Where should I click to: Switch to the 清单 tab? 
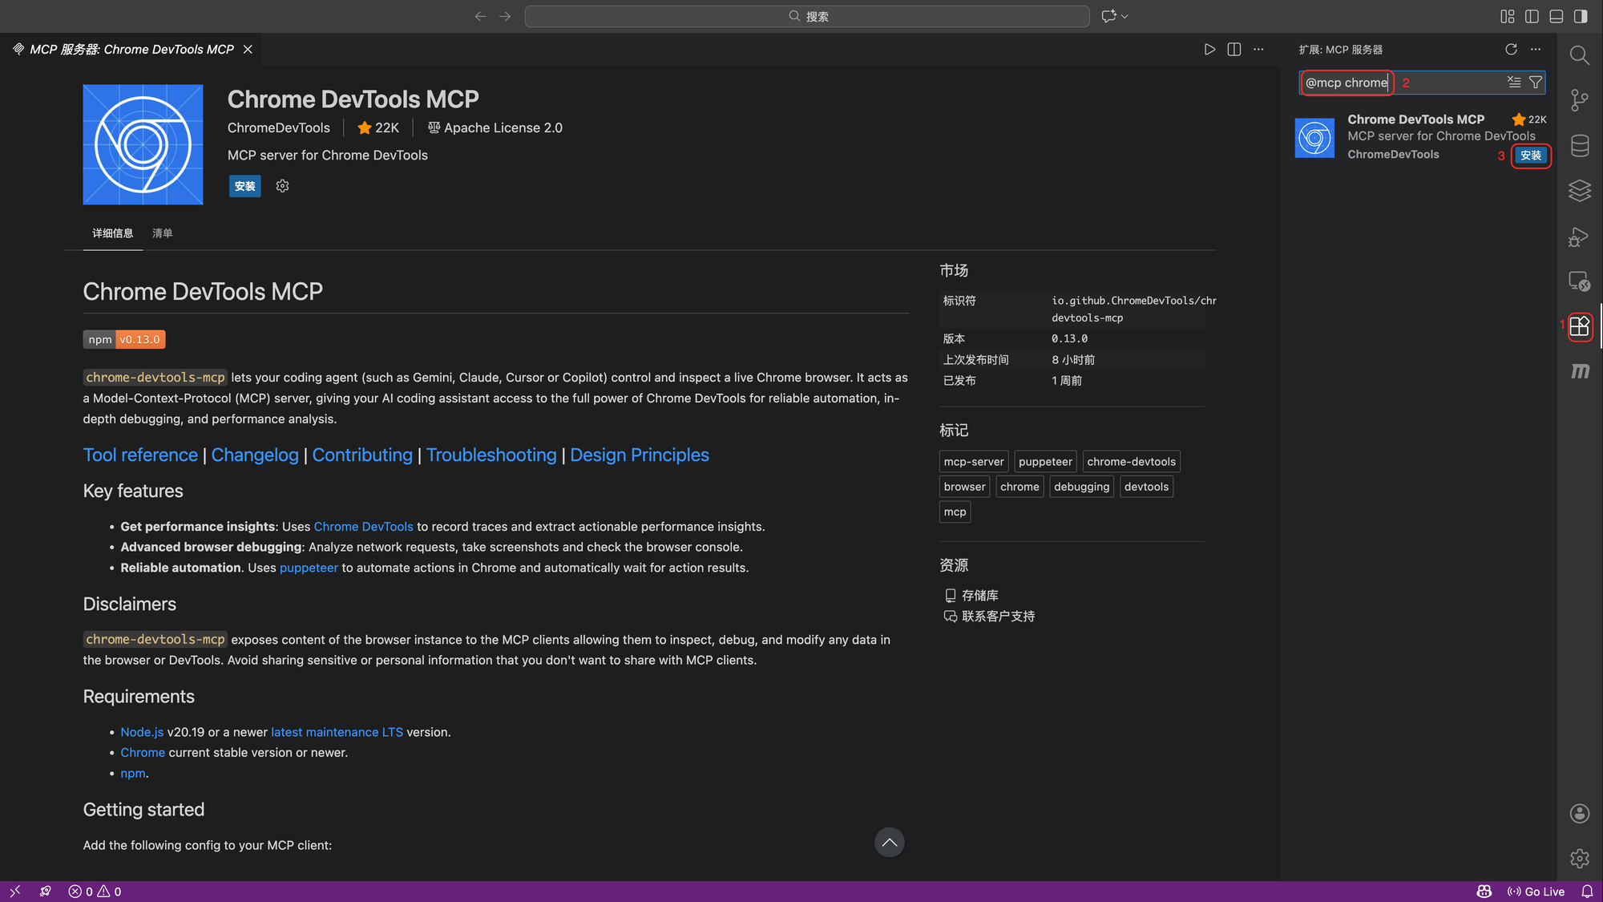click(162, 233)
